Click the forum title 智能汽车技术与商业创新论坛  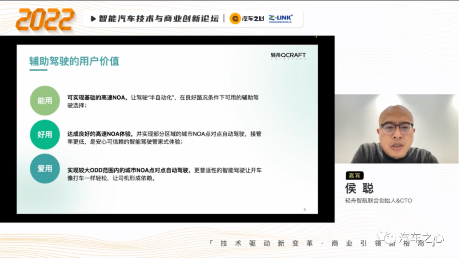[x=159, y=19]
